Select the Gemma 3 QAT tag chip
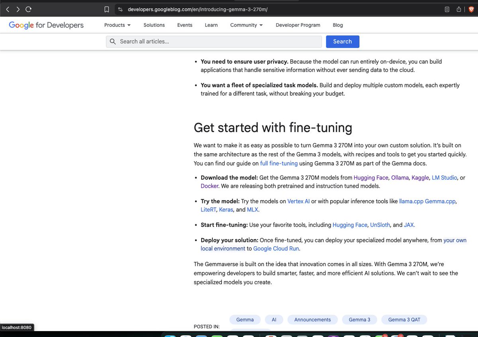The width and height of the screenshot is (478, 337). [x=404, y=319]
